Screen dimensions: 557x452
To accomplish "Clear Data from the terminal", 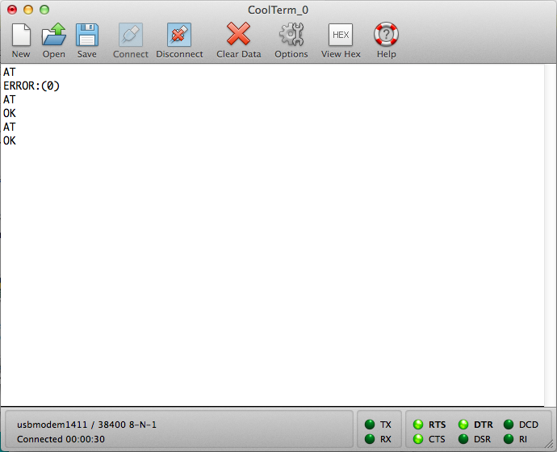I will tap(238, 35).
